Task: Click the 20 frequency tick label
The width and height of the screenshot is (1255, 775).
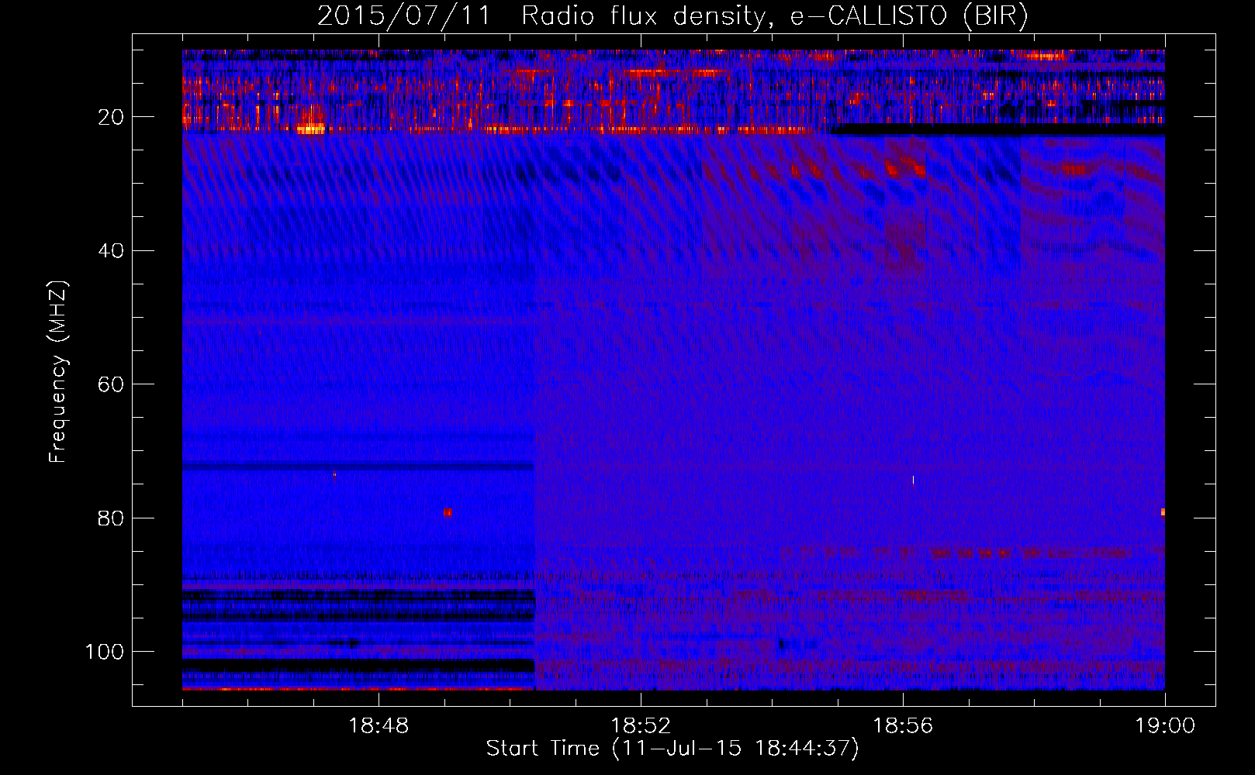Action: click(x=112, y=117)
